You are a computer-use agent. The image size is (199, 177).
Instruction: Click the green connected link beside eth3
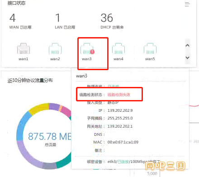(x=123, y=162)
